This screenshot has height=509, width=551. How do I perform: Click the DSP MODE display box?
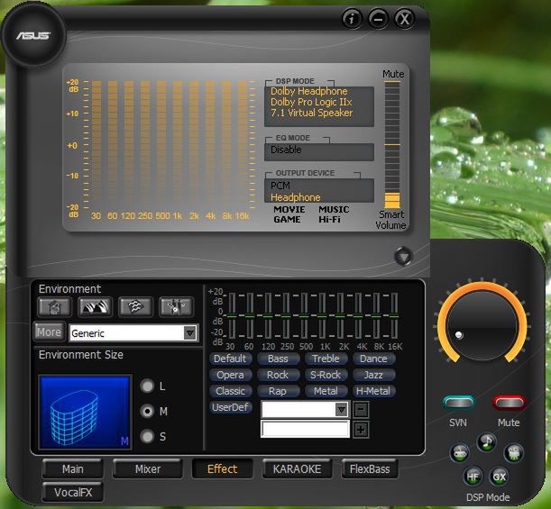(x=319, y=106)
